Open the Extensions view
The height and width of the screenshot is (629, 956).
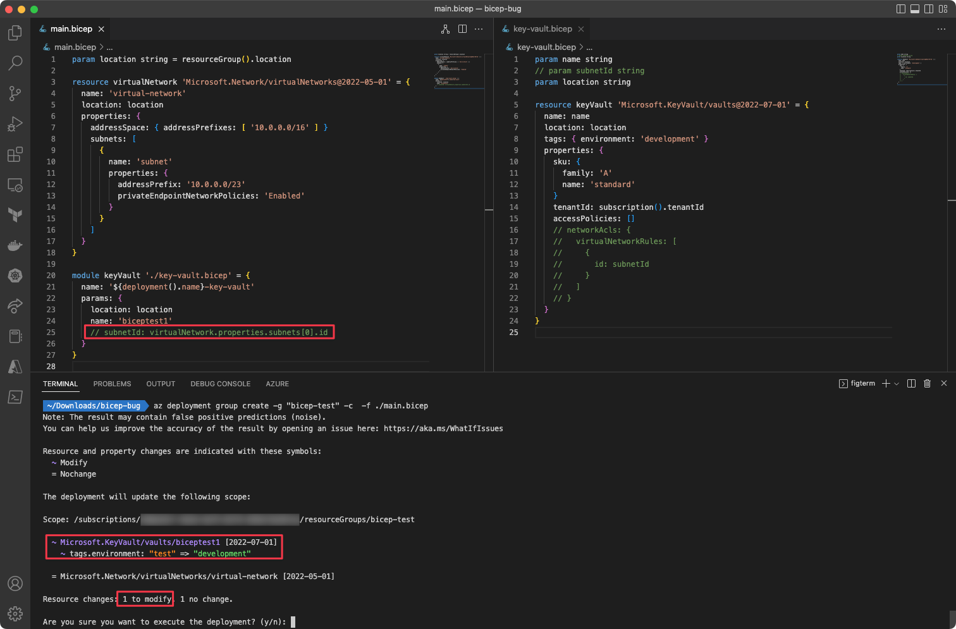[15, 154]
